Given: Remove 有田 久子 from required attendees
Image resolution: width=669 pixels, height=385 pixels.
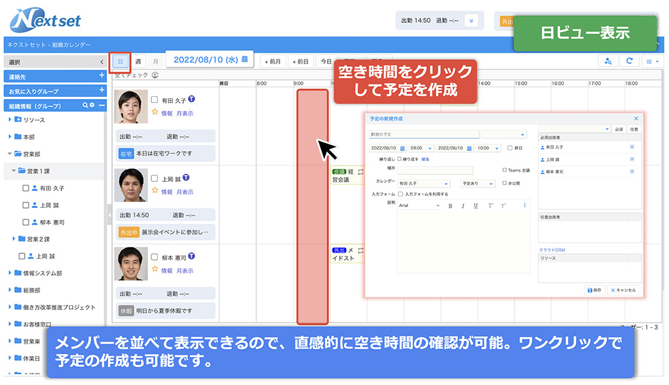Looking at the screenshot, I should (x=632, y=147).
